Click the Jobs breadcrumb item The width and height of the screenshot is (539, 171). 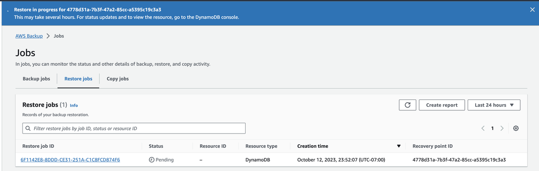(x=59, y=36)
